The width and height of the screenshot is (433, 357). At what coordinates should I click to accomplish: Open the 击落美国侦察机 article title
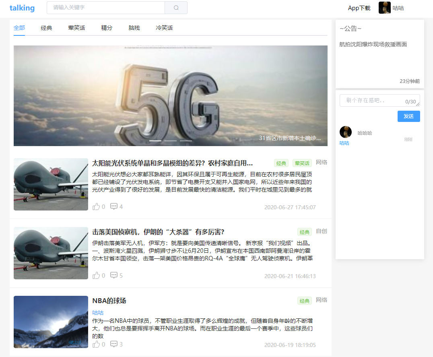click(x=158, y=232)
